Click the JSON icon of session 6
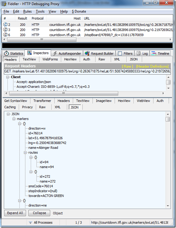Viewport: 176px width, 228px height. (x=6, y=35)
